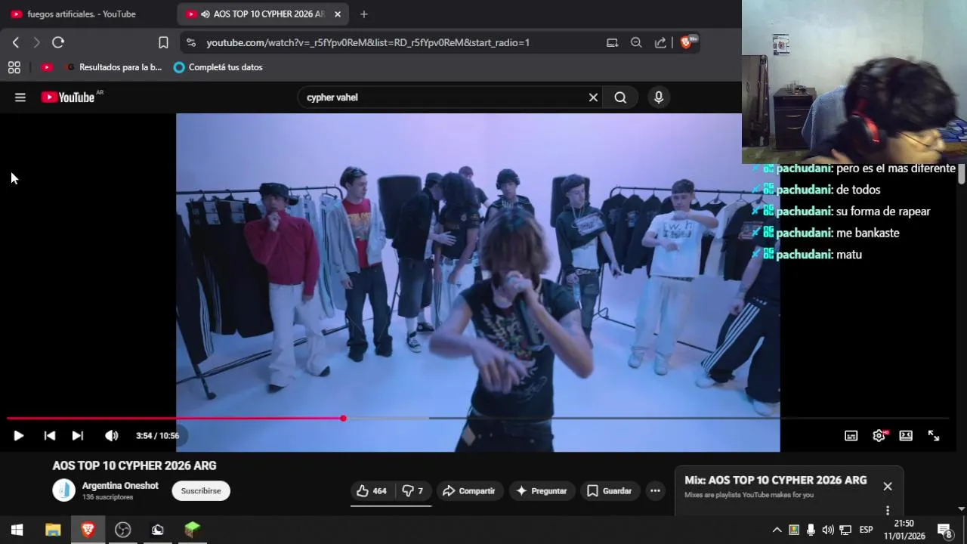This screenshot has width=967, height=544.
Task: Open Minecraft block taskbar icon
Action: pyautogui.click(x=192, y=530)
